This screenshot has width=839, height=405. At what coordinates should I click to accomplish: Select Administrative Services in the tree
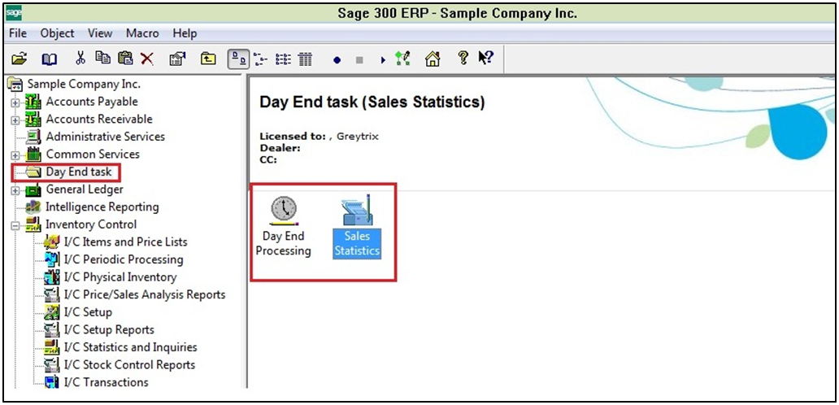[106, 137]
